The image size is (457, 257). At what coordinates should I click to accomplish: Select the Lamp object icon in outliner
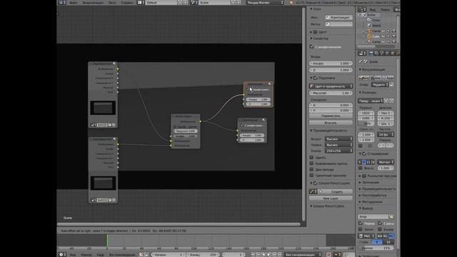(x=369, y=41)
